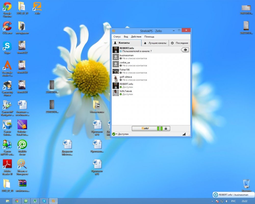
Task: Click the SUN.Teknik profile picture
Action: click(x=116, y=93)
